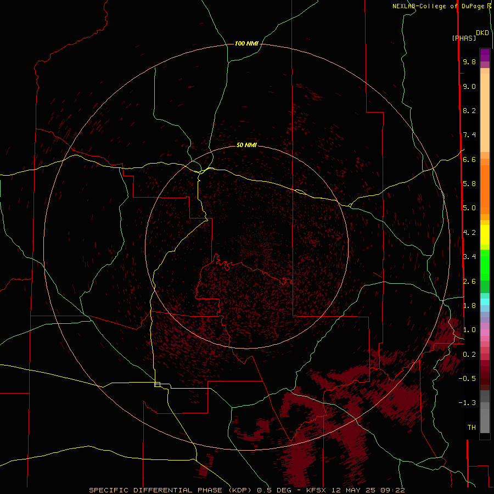Click the 5.0 value on the color scale
The width and height of the screenshot is (494, 494).
[x=469, y=208]
